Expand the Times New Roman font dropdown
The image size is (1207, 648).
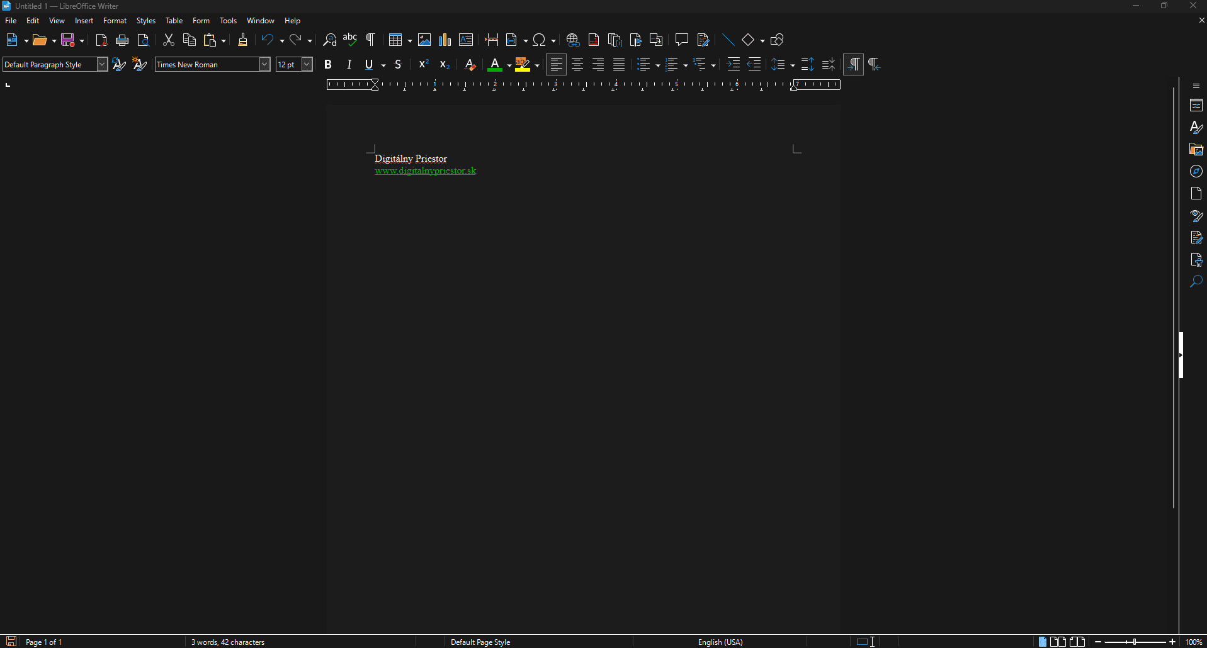265,64
